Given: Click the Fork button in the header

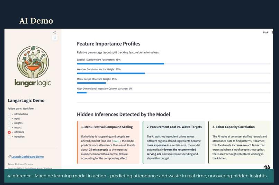Looking at the screenshot, I should pyautogui.click(x=265, y=32).
